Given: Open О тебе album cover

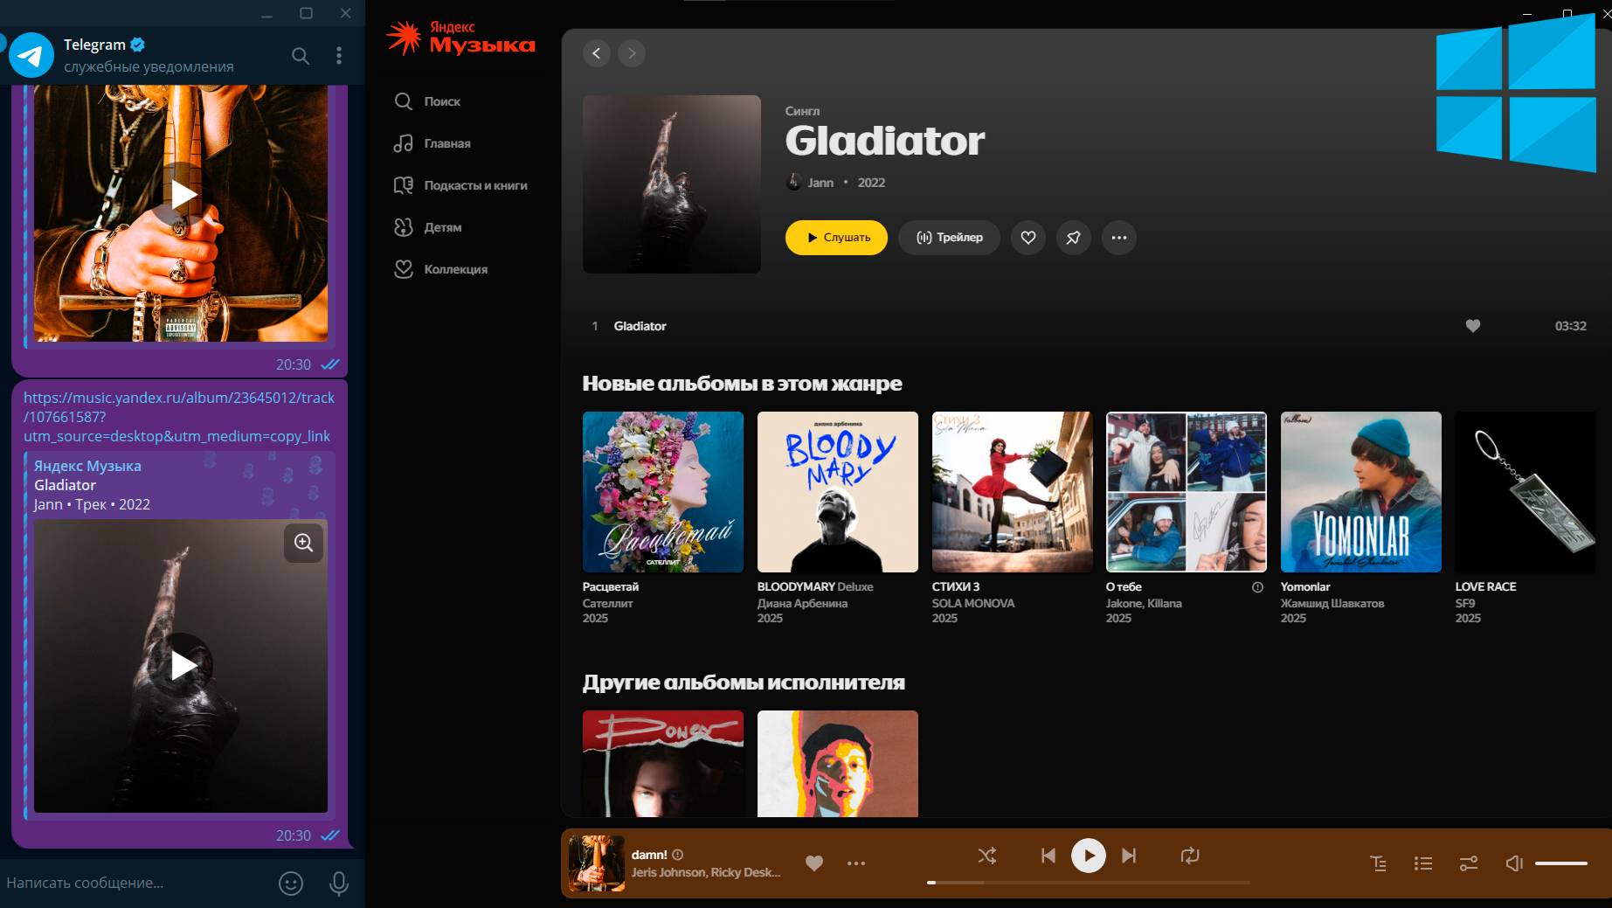Looking at the screenshot, I should tap(1187, 492).
